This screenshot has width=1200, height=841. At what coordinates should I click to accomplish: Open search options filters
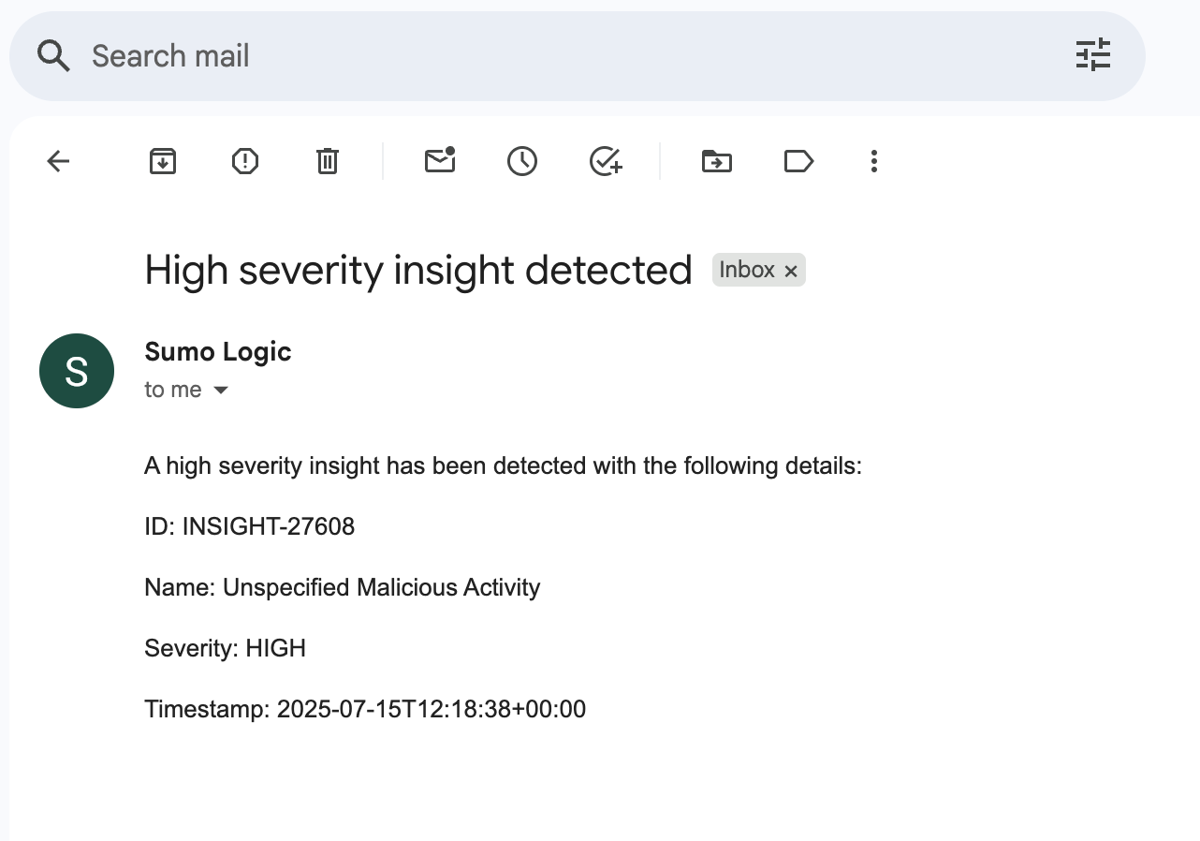[x=1092, y=55]
